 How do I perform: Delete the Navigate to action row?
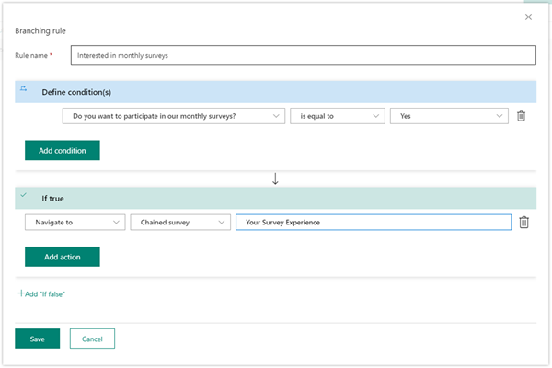[524, 222]
